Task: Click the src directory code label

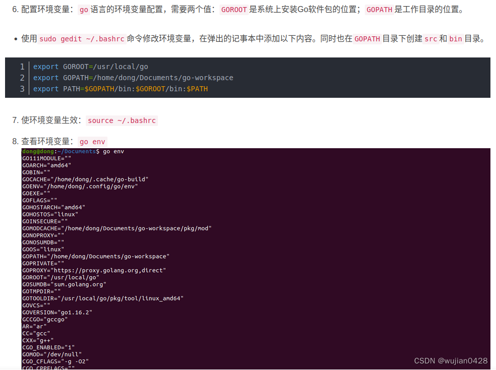Action: pos(431,39)
